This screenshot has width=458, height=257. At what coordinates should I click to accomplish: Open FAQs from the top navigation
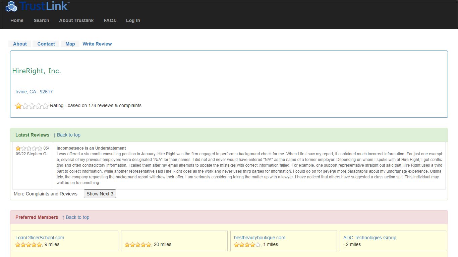[x=110, y=20]
